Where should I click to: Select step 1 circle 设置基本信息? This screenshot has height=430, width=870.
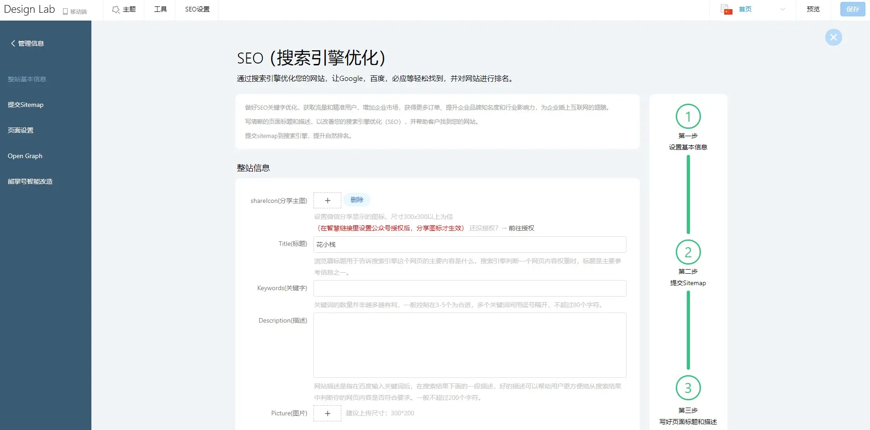pos(688,117)
